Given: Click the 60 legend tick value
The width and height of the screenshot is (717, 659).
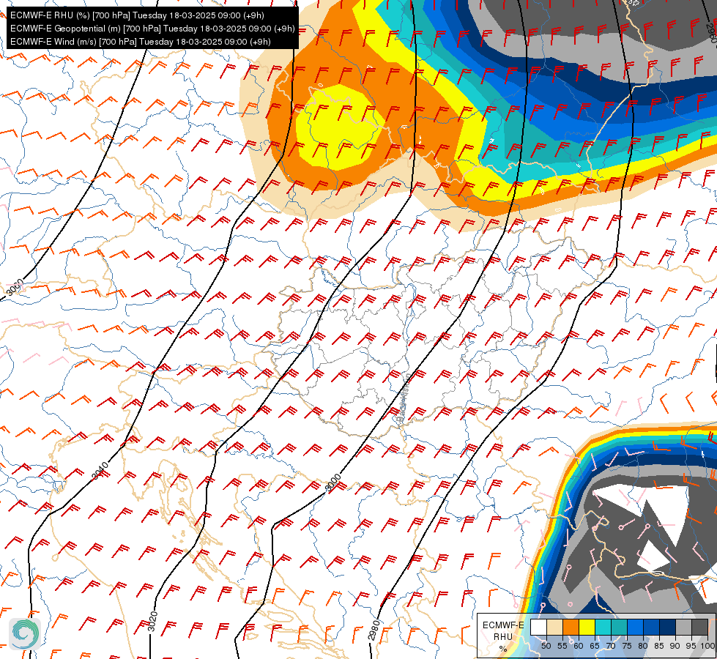Looking at the screenshot, I should click(579, 646).
